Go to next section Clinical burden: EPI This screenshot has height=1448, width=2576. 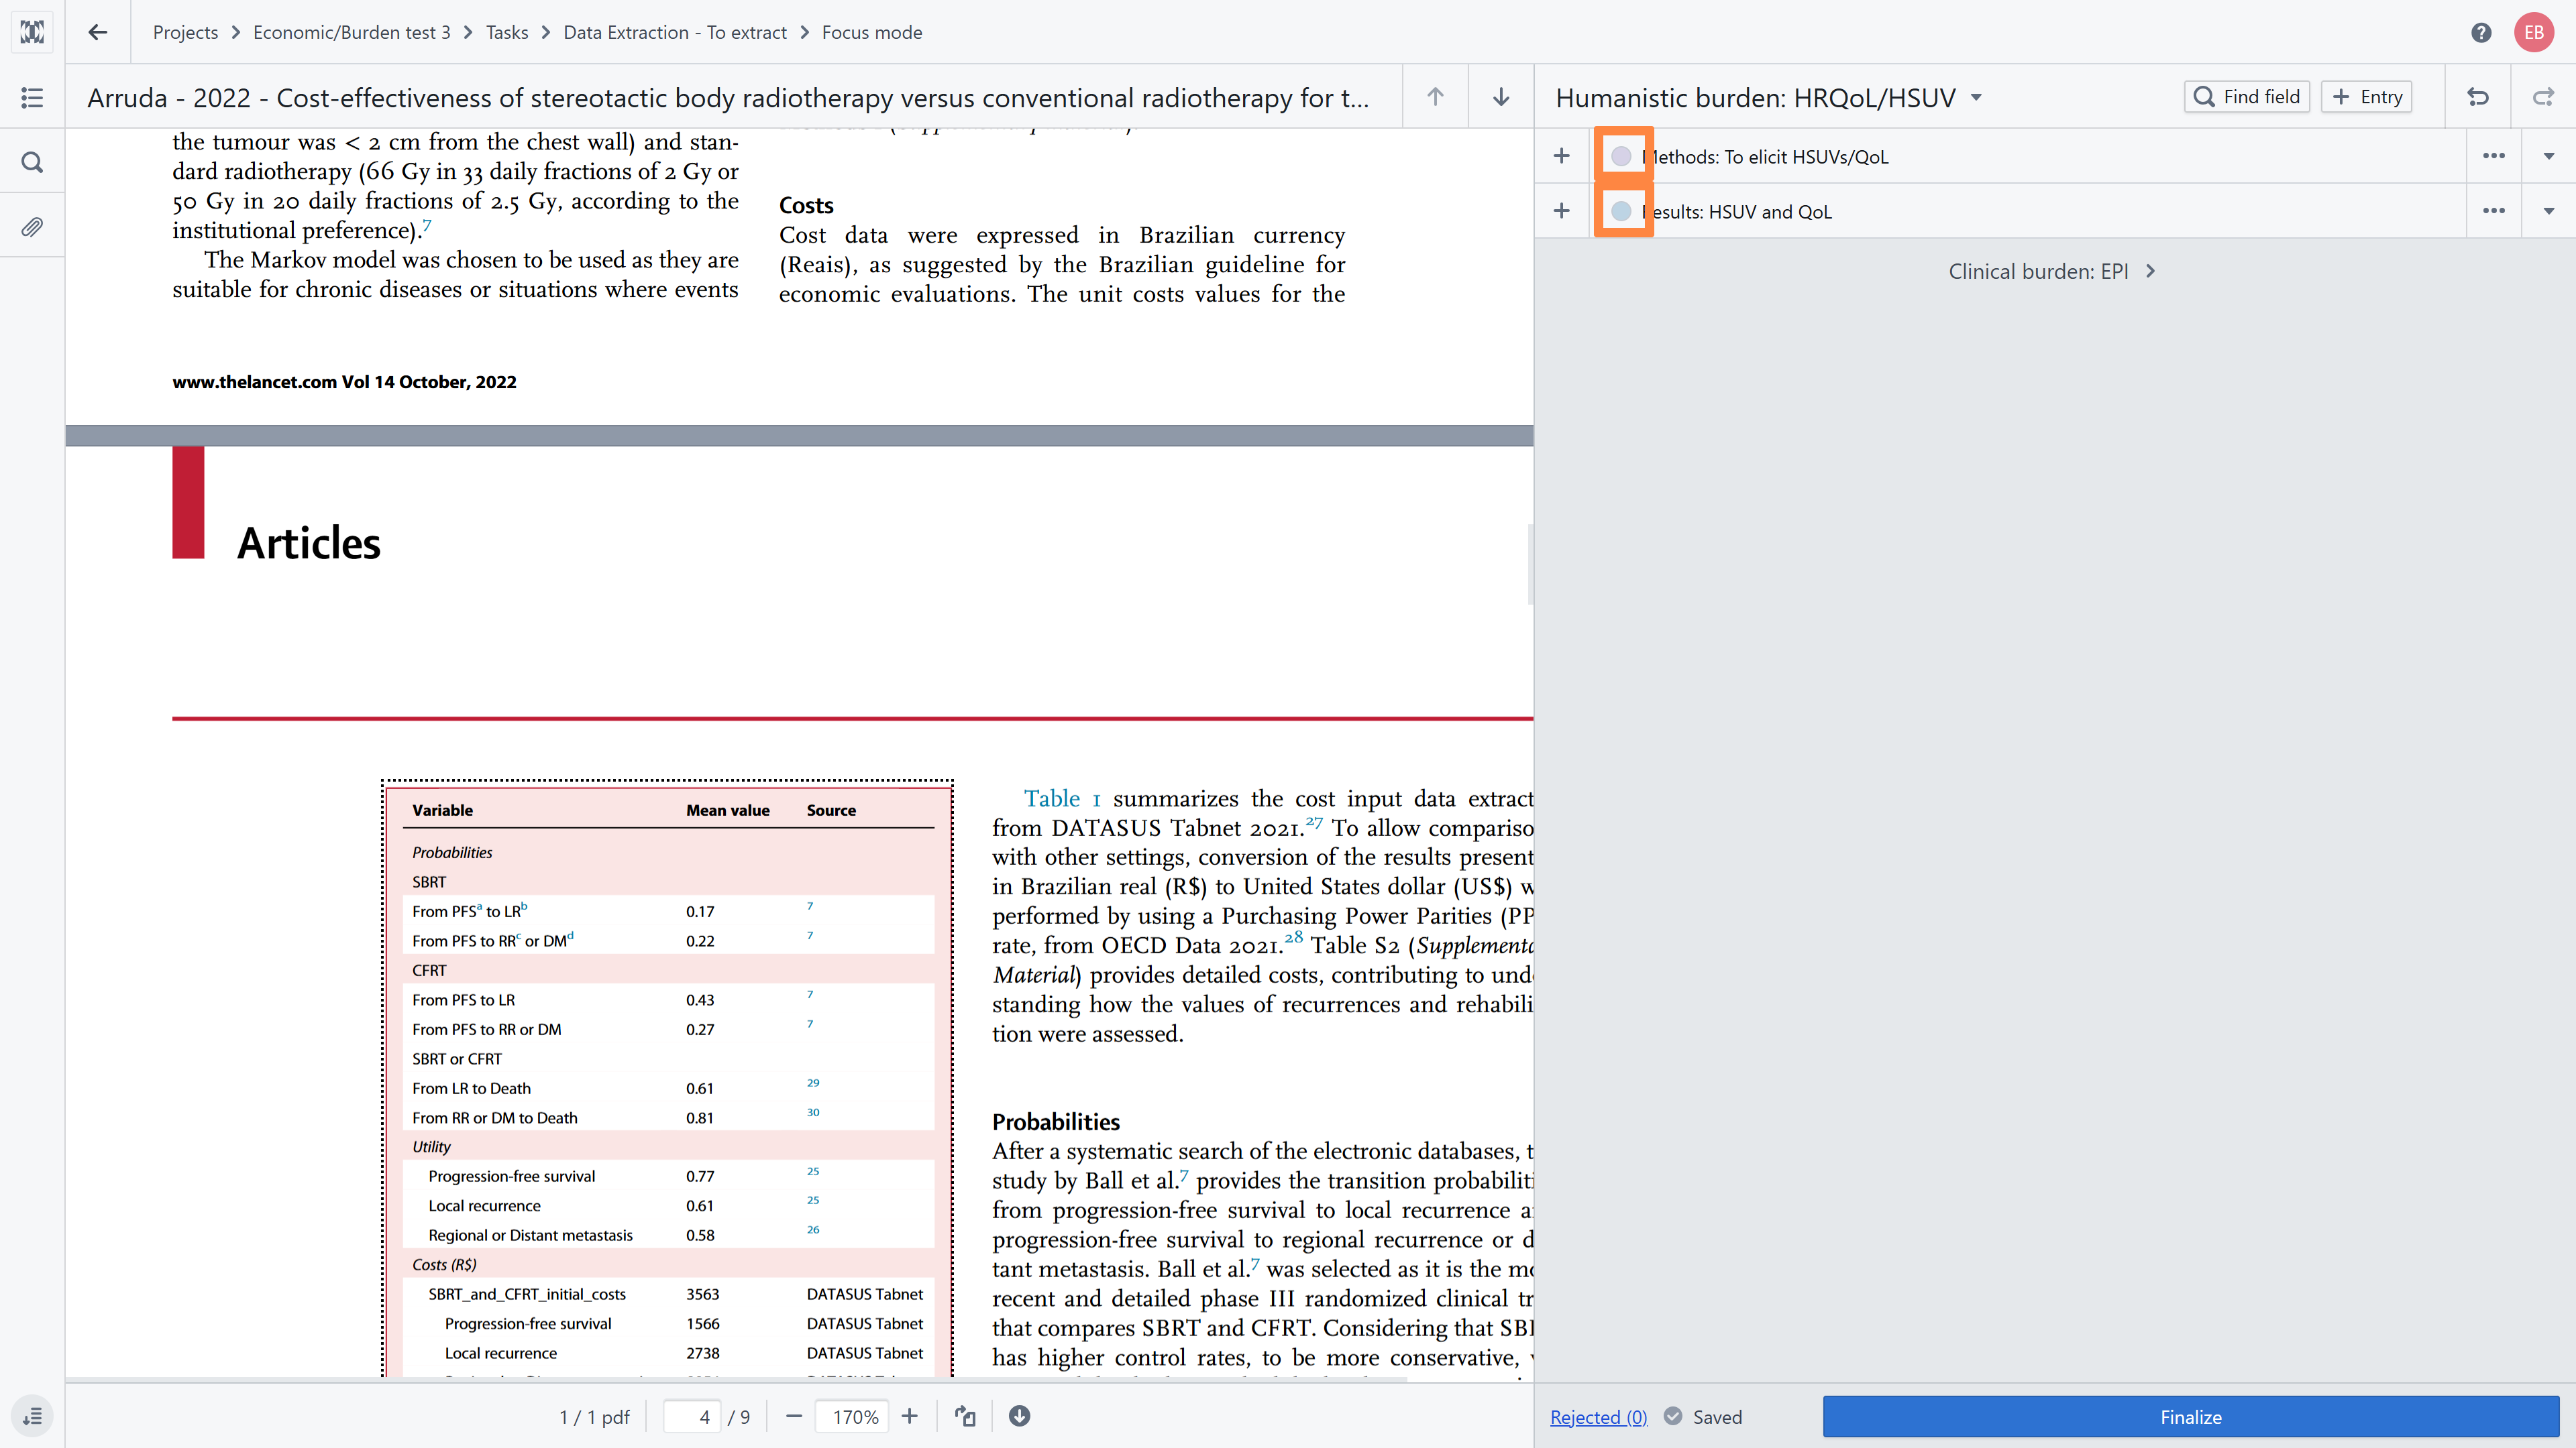pos(2052,271)
